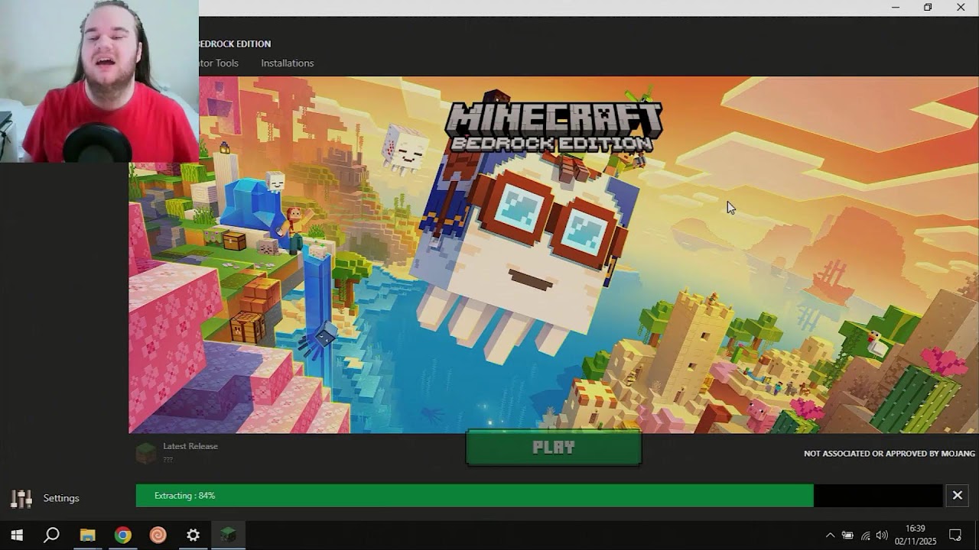The width and height of the screenshot is (979, 550).
Task: Restore down the launcher window
Action: coord(928,8)
